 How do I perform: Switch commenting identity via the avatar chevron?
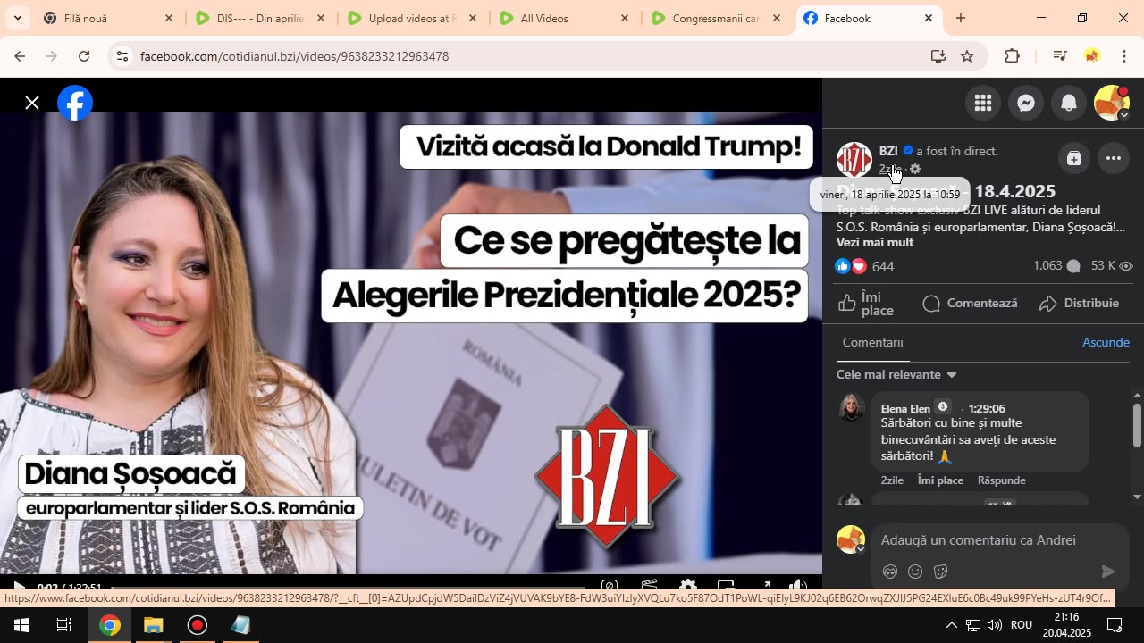click(x=861, y=549)
